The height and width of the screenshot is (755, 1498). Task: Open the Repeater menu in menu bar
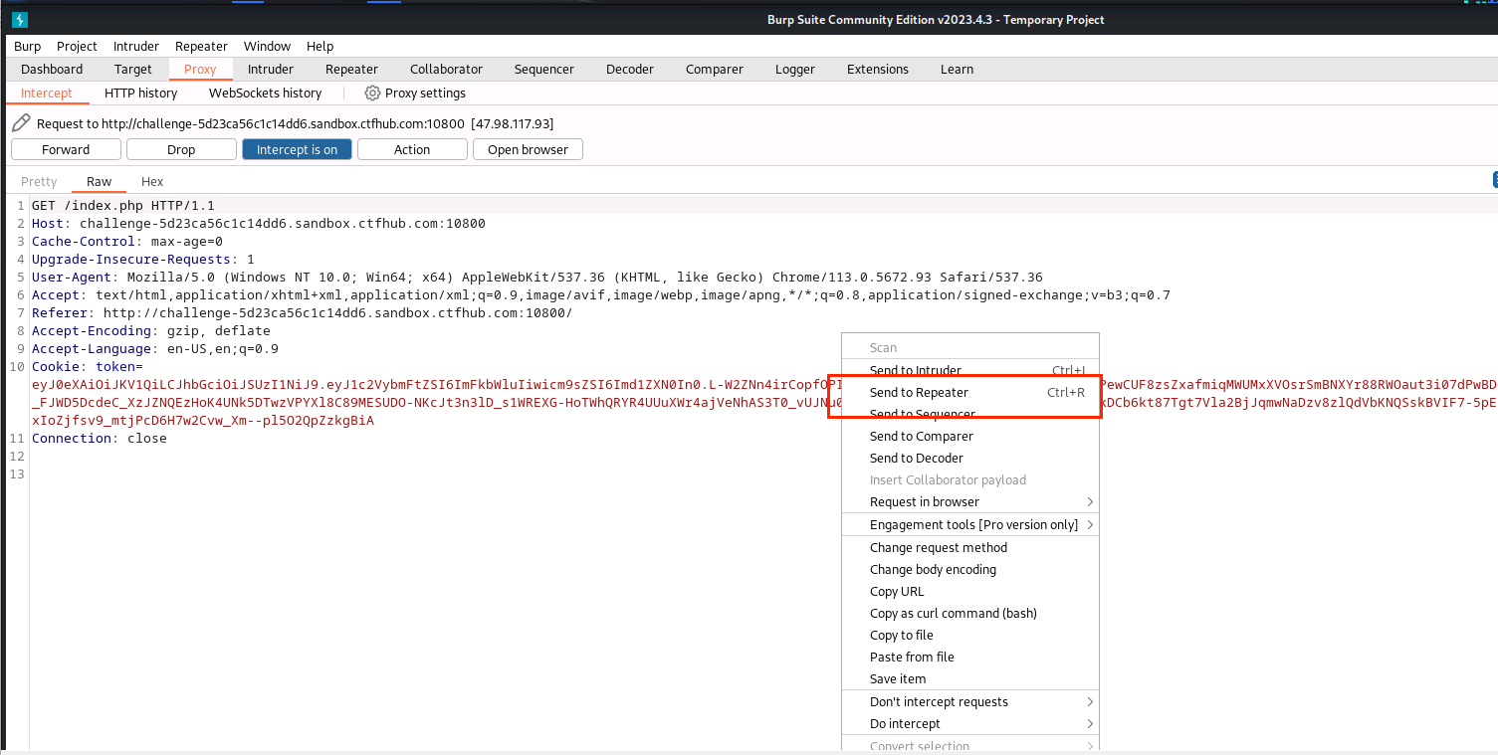[x=201, y=46]
